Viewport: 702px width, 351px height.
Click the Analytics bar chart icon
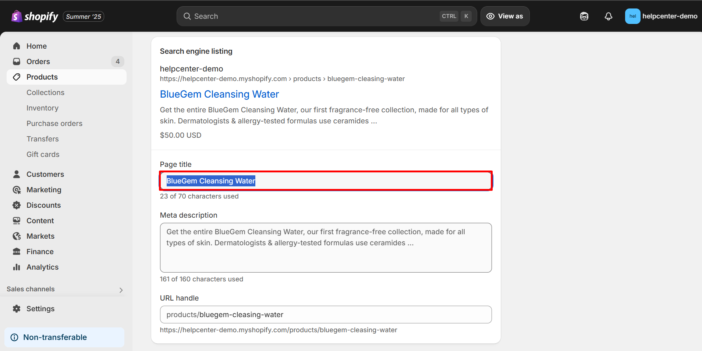pyautogui.click(x=17, y=267)
